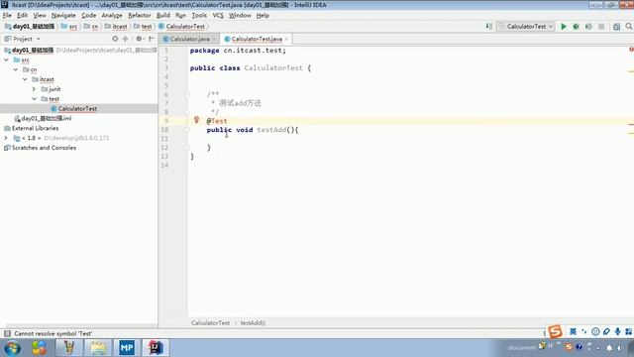634x357 pixels.
Task: Open the Tools menu
Action: tap(199, 16)
